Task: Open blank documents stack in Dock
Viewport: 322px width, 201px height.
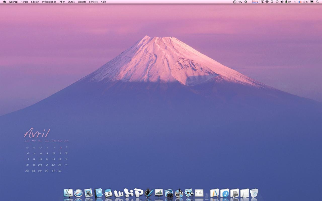Action: coord(245,193)
